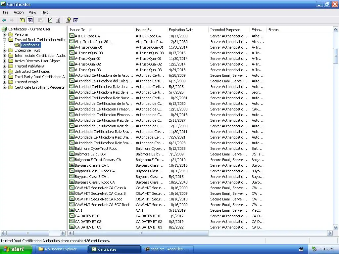Click the A-Trust-nQual-01 row name
The width and height of the screenshot is (339, 254).
point(89,47)
